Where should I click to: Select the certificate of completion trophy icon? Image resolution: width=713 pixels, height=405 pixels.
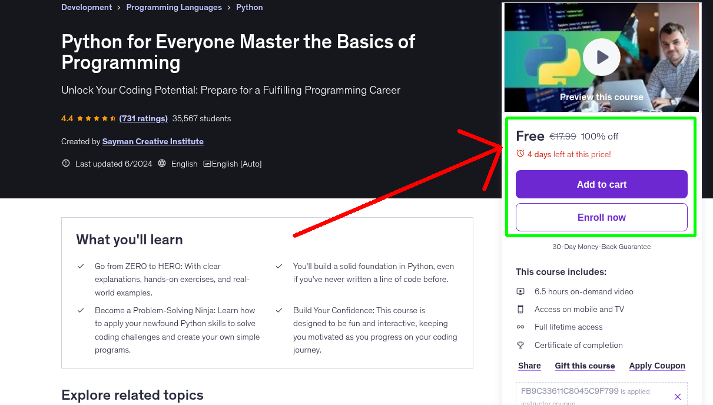point(520,345)
